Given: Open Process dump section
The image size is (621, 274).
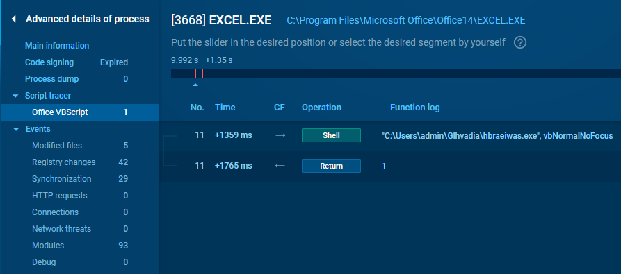Looking at the screenshot, I should pos(52,79).
